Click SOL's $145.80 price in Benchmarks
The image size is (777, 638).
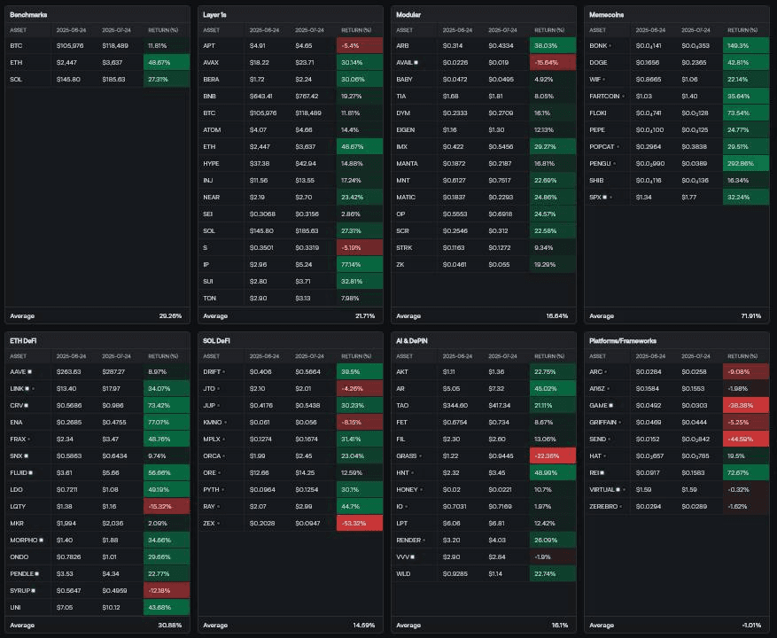68,80
